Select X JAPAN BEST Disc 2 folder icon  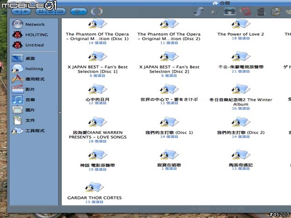169,56
